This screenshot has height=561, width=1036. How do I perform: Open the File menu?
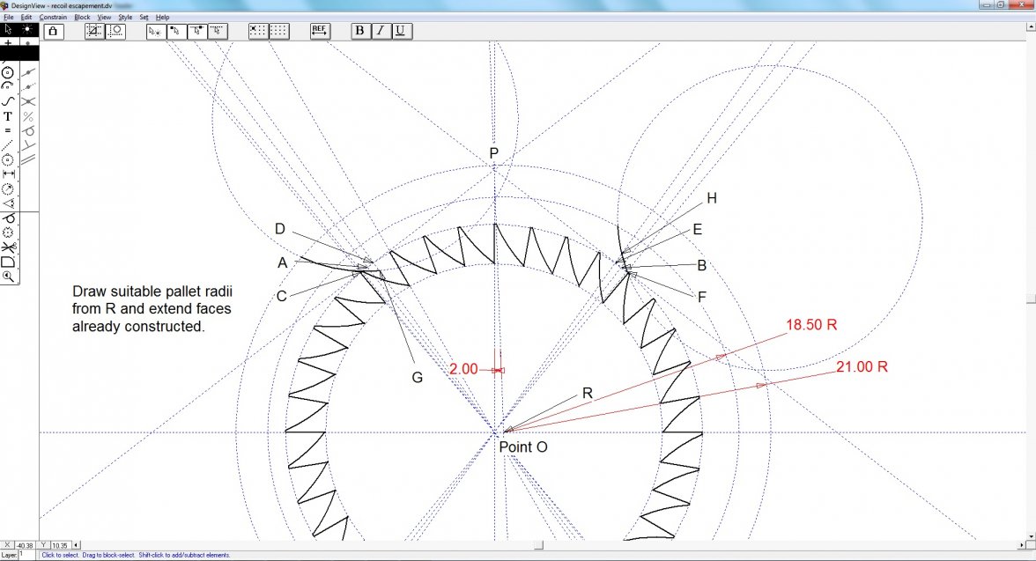[8, 17]
